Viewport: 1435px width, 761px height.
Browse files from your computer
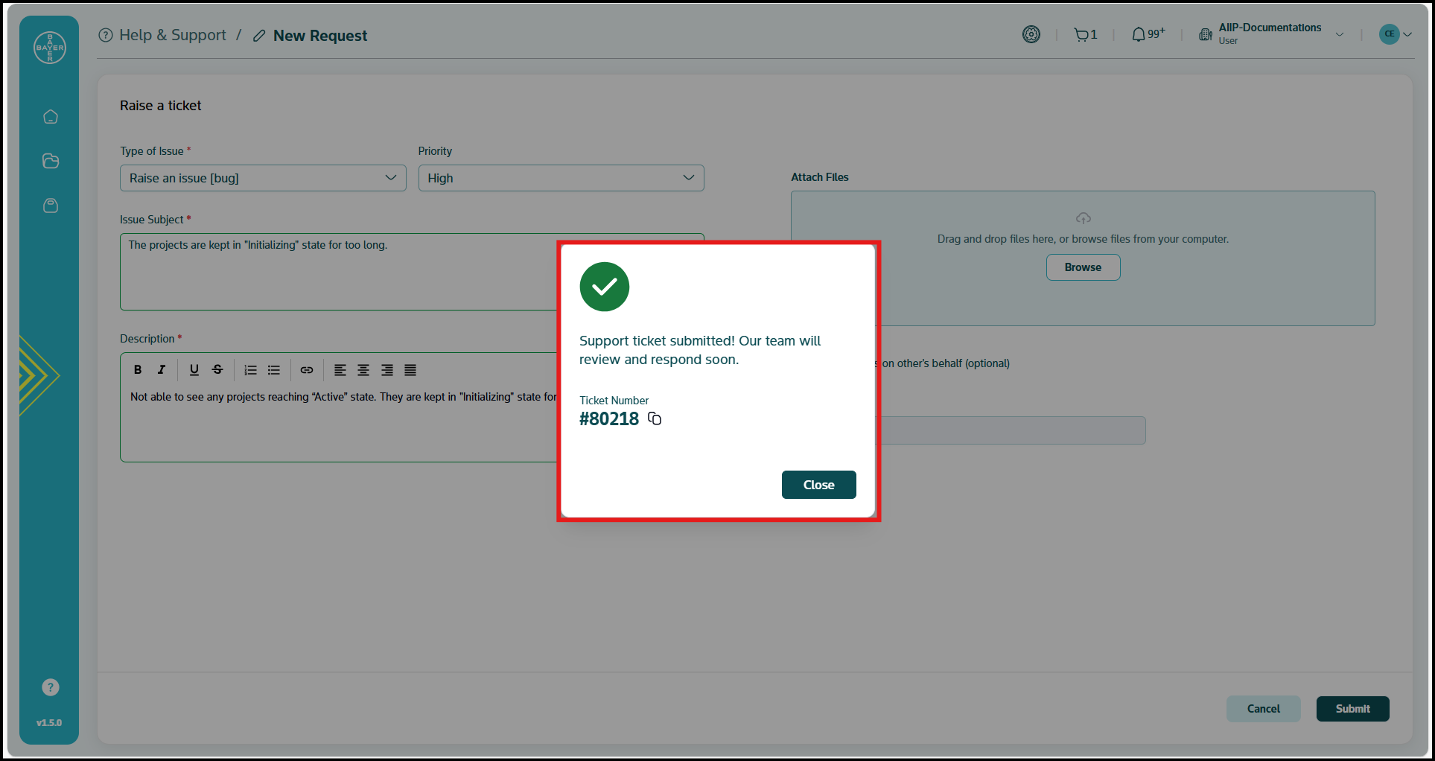pyautogui.click(x=1083, y=267)
